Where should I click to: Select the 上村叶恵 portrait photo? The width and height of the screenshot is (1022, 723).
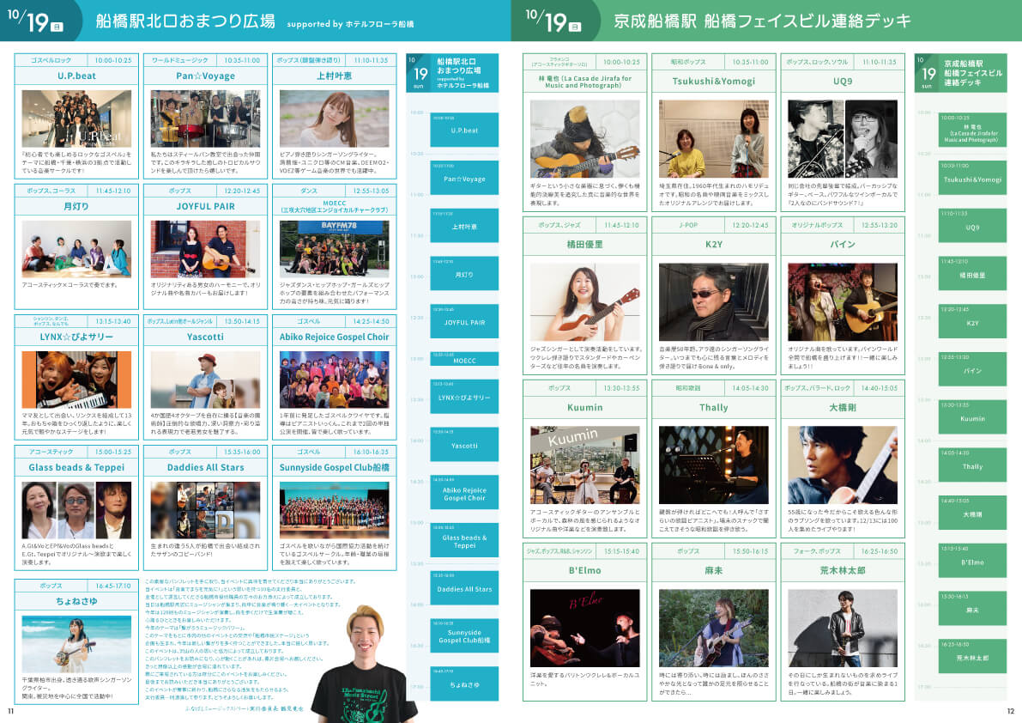pos(334,119)
